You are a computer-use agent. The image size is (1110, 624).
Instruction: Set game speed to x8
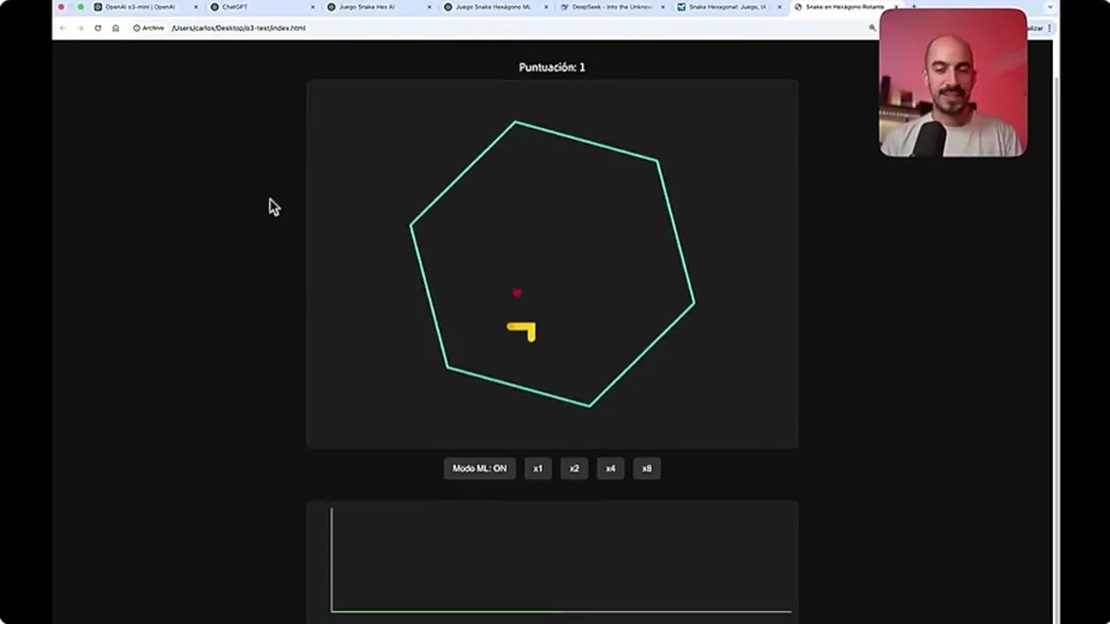pyautogui.click(x=647, y=469)
